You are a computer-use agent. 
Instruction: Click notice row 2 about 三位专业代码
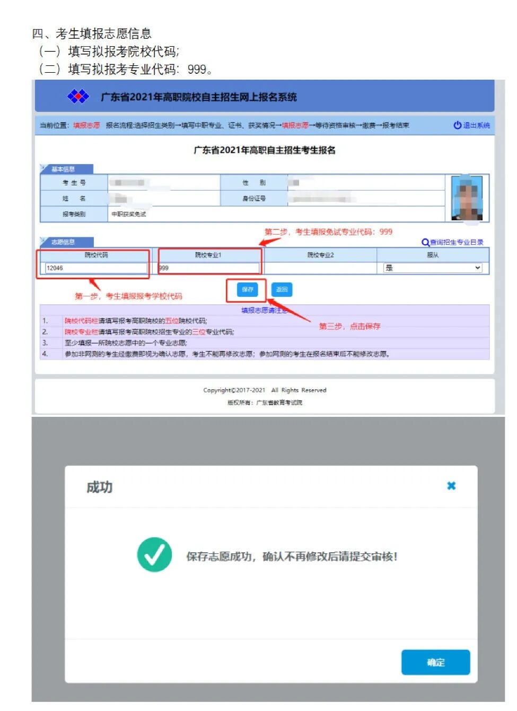point(265,332)
